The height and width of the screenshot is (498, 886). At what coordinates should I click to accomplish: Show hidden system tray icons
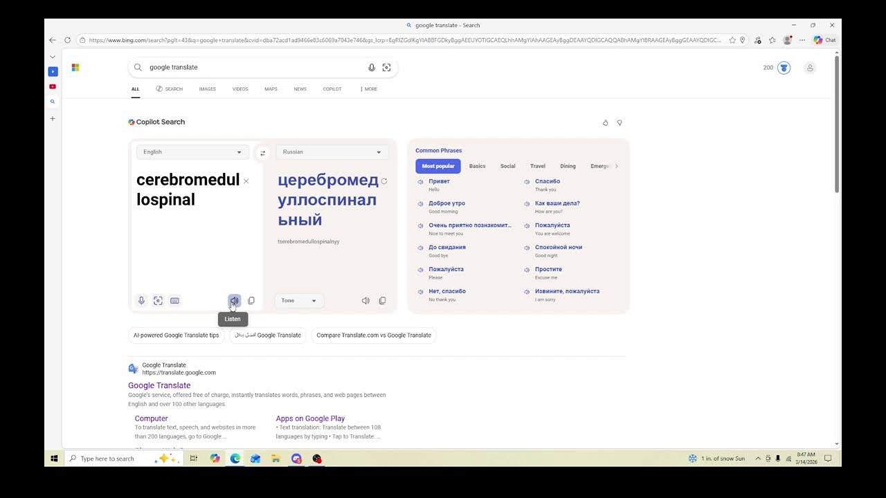(758, 459)
